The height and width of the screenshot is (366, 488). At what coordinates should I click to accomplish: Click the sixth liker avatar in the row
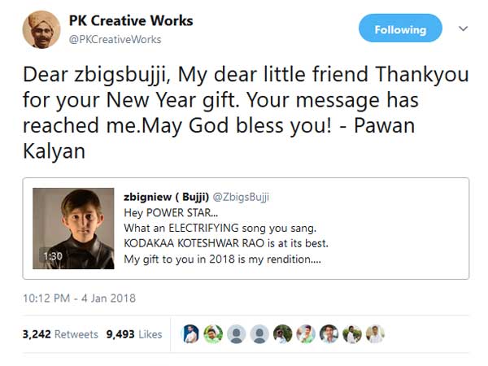[305, 333]
